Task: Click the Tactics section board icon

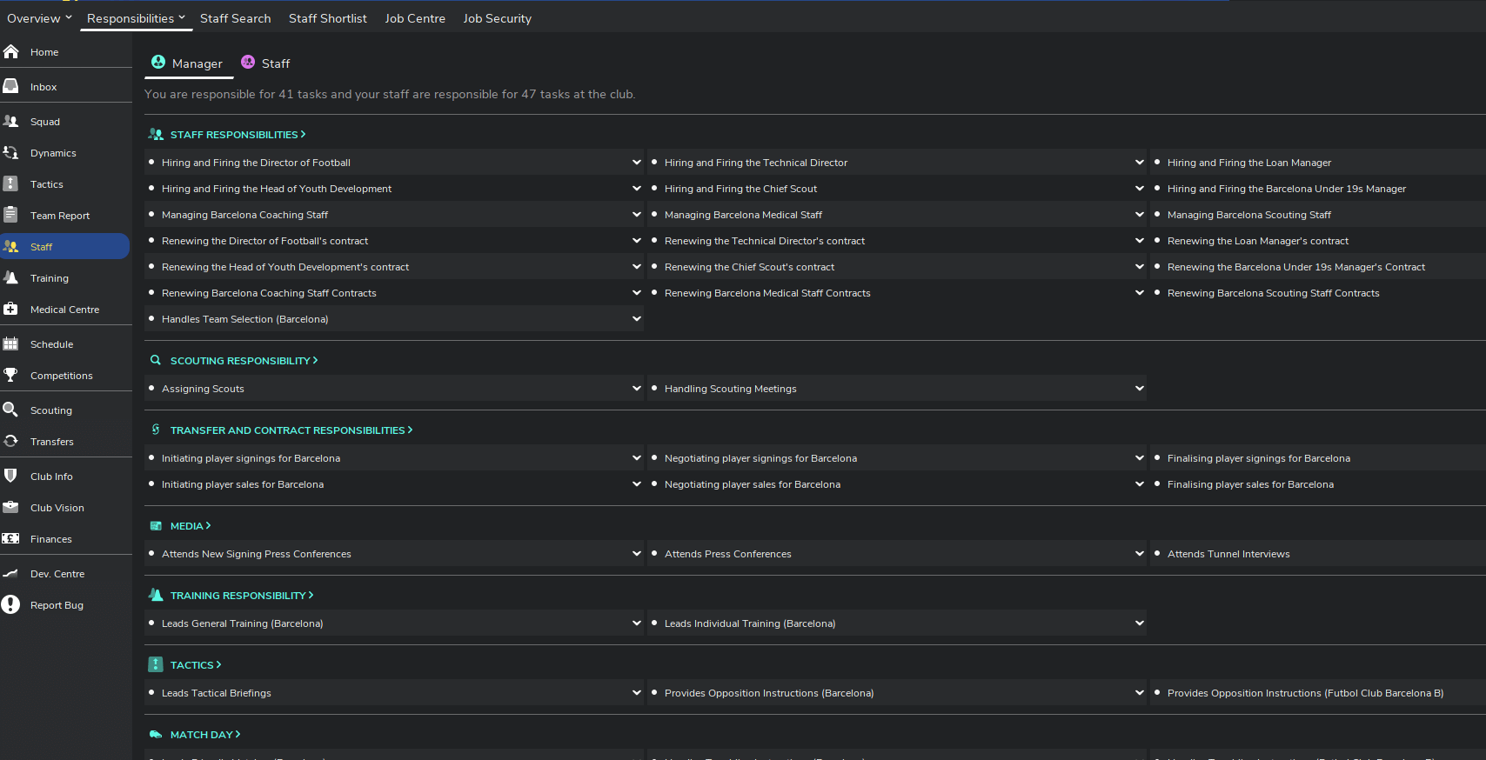Action: pos(156,664)
